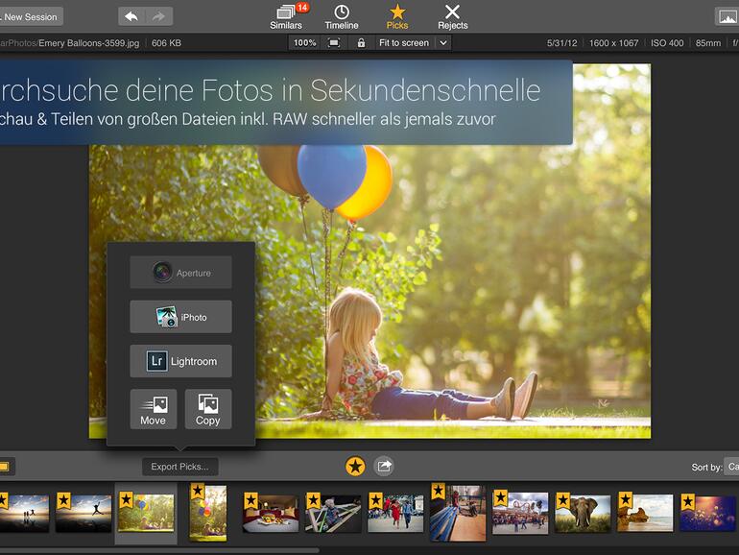
Task: Select the red dress street thumbnail
Action: (395, 514)
